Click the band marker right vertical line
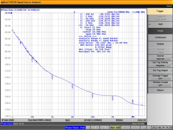 click(139, 64)
